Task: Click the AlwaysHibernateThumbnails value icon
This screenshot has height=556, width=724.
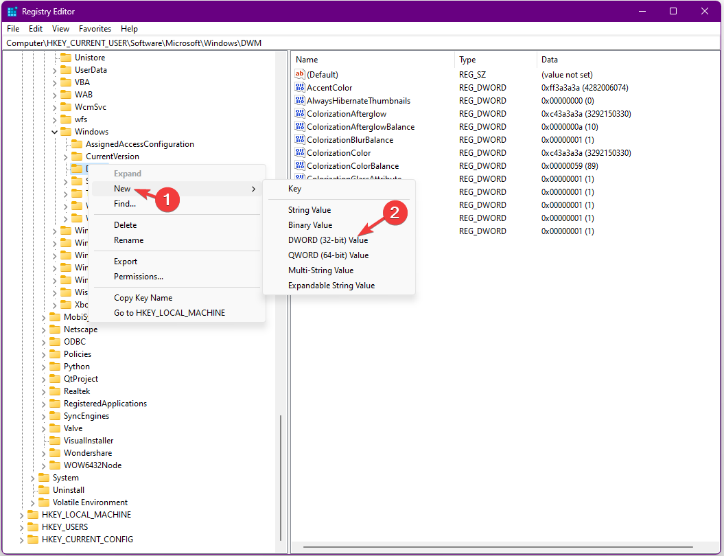Action: coord(299,100)
